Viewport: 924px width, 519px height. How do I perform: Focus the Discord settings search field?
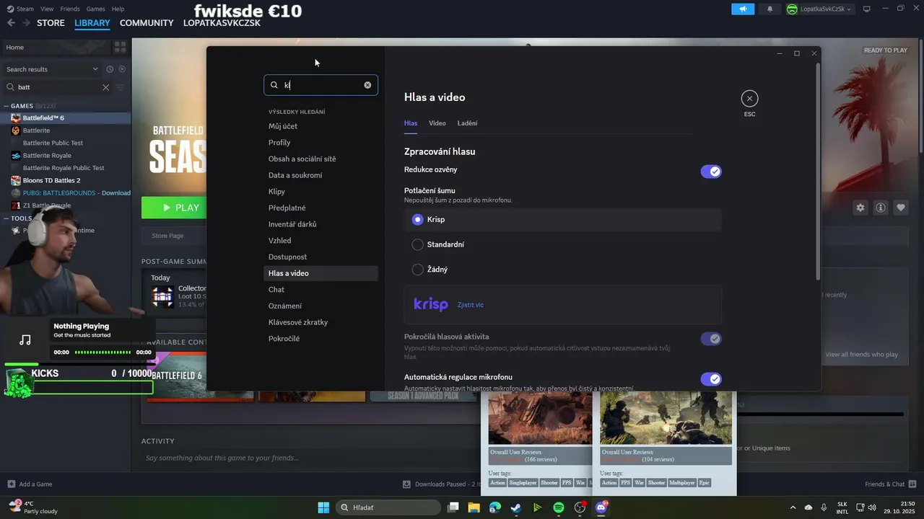click(x=321, y=85)
